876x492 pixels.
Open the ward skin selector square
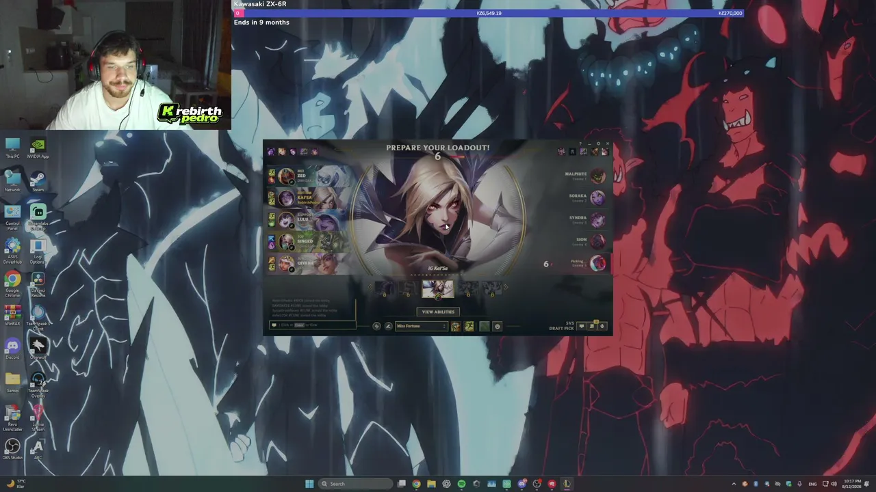click(485, 326)
